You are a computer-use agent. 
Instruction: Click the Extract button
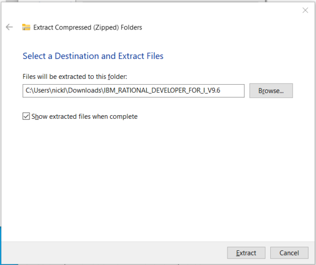(x=246, y=253)
